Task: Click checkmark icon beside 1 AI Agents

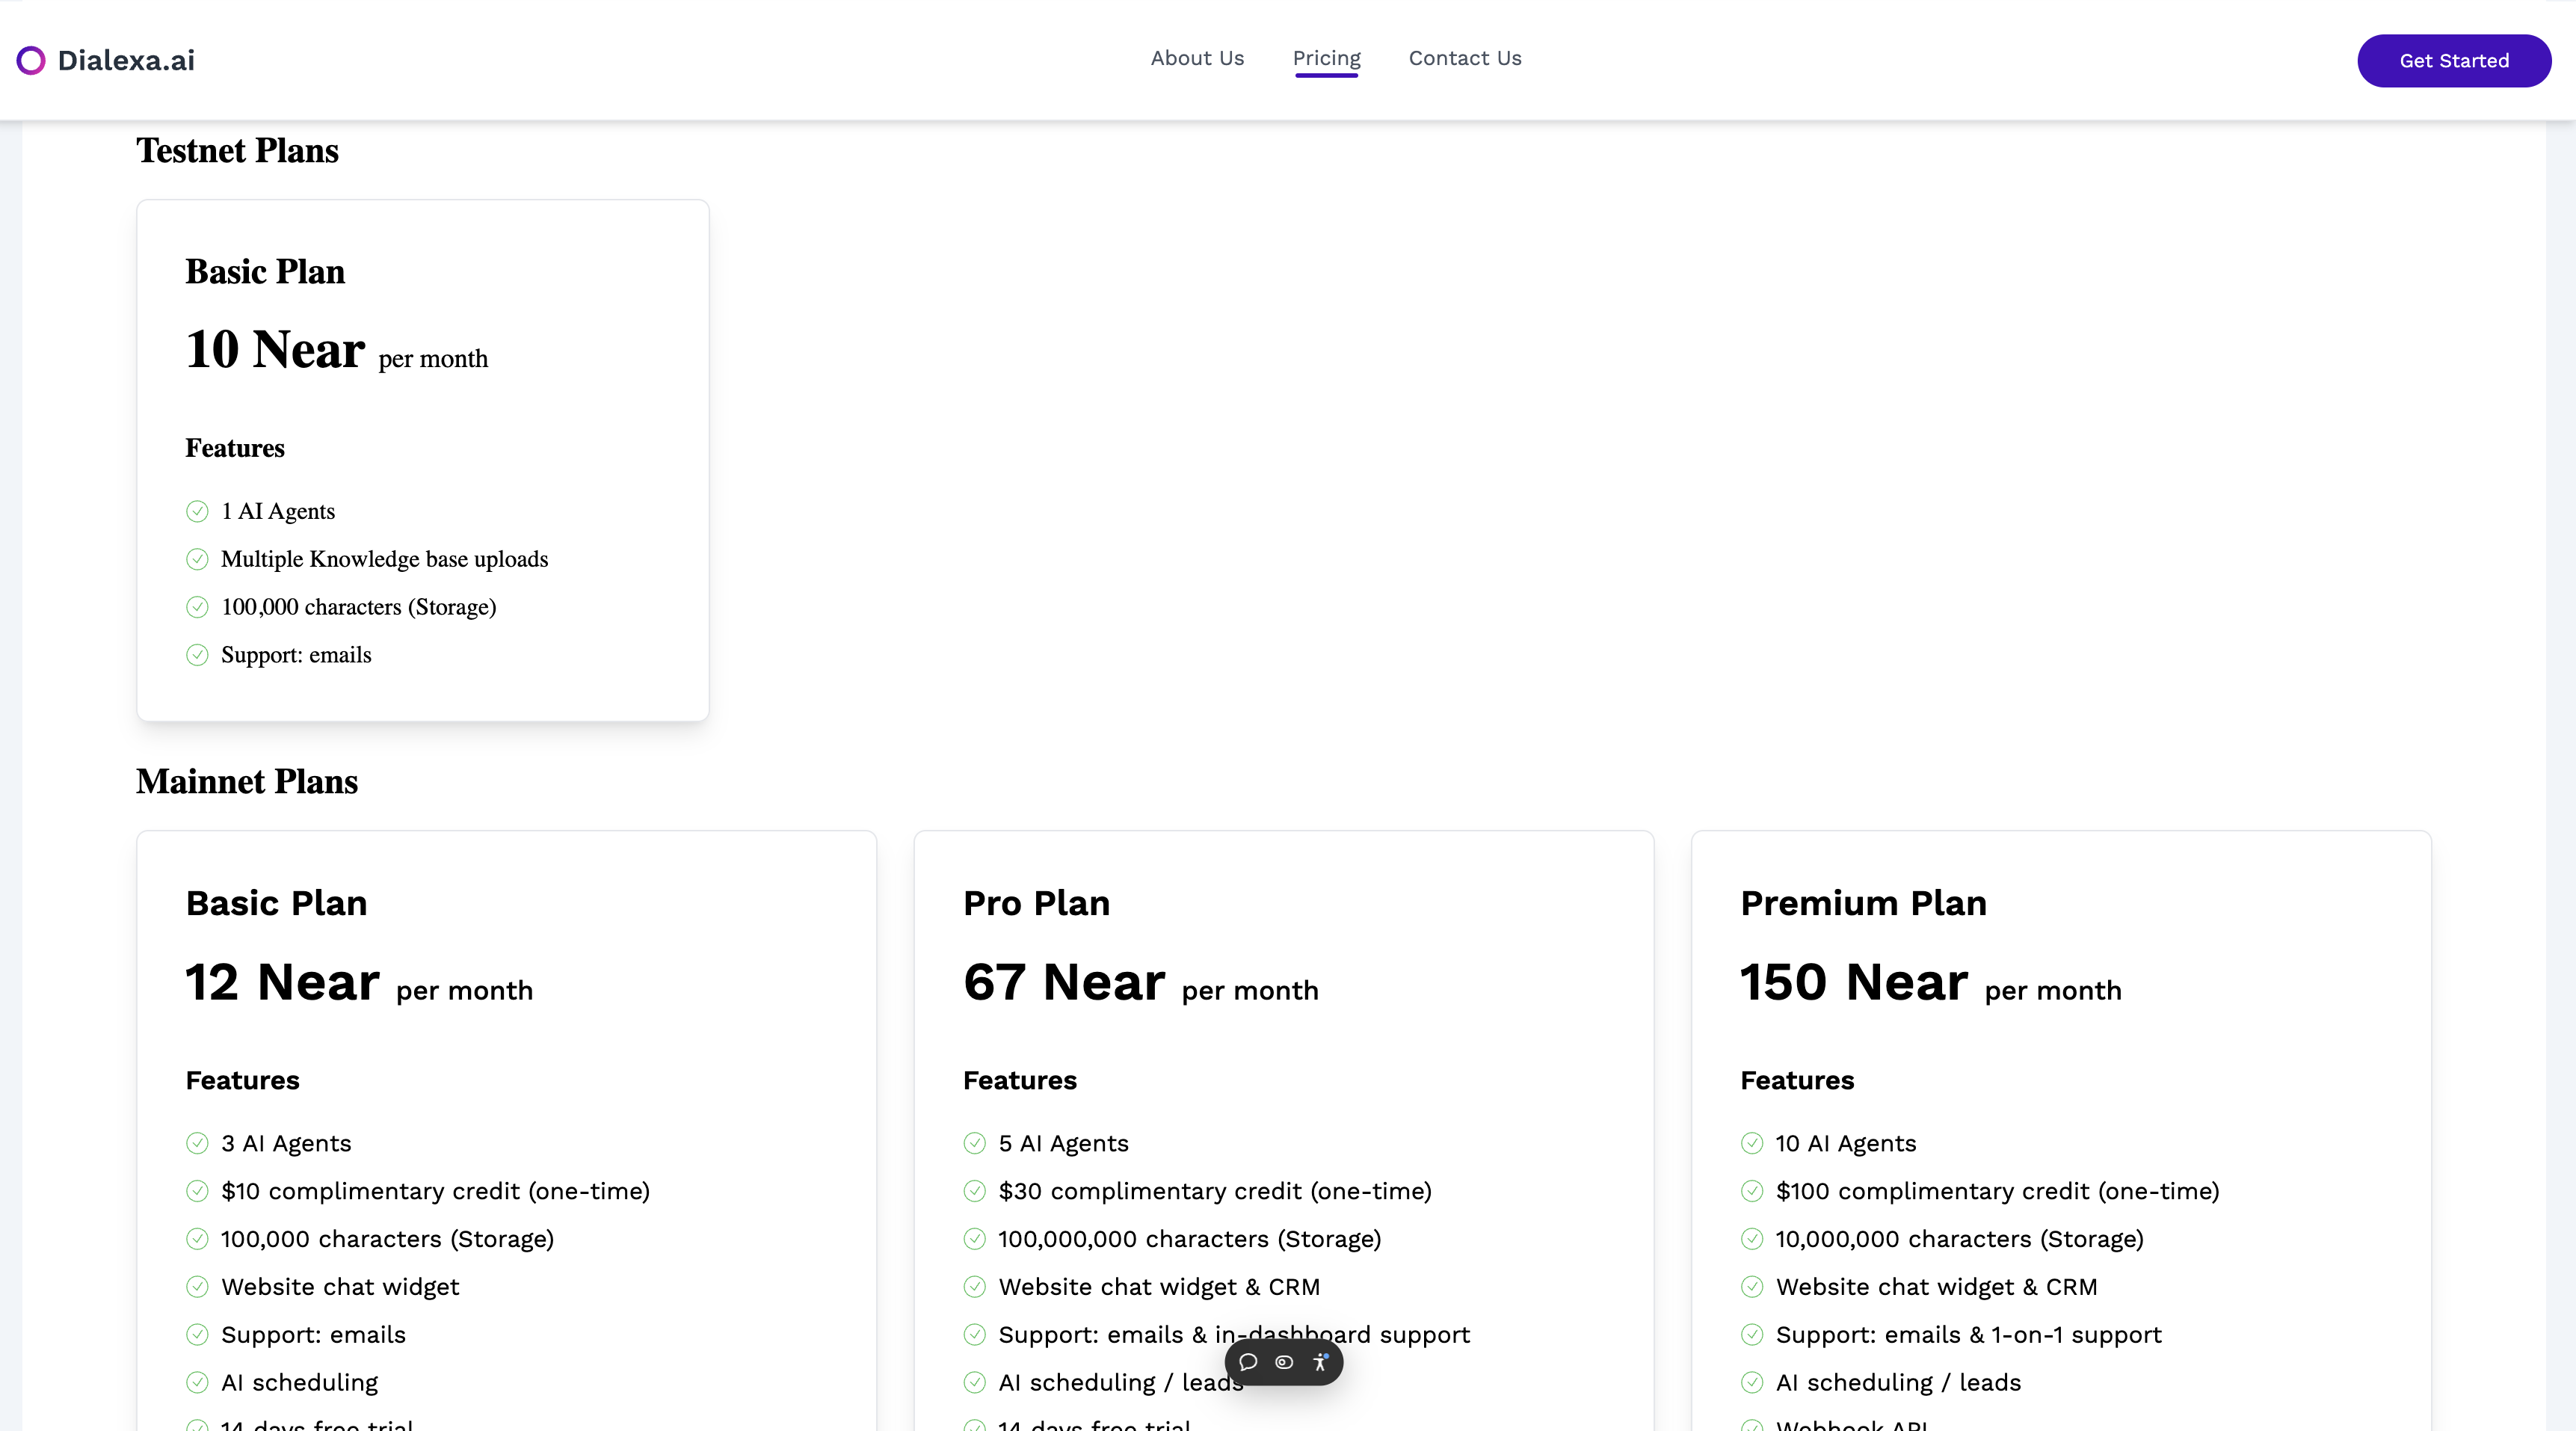Action: tap(197, 512)
